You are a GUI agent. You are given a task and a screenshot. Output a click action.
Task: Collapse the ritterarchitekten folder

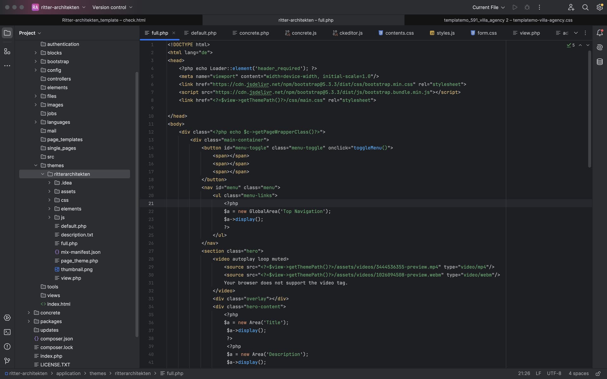tap(43, 174)
